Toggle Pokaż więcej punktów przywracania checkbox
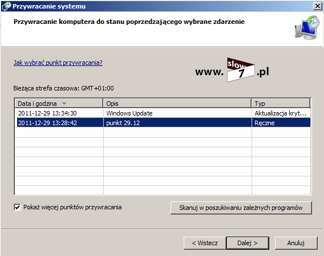The image size is (324, 256). [17, 207]
